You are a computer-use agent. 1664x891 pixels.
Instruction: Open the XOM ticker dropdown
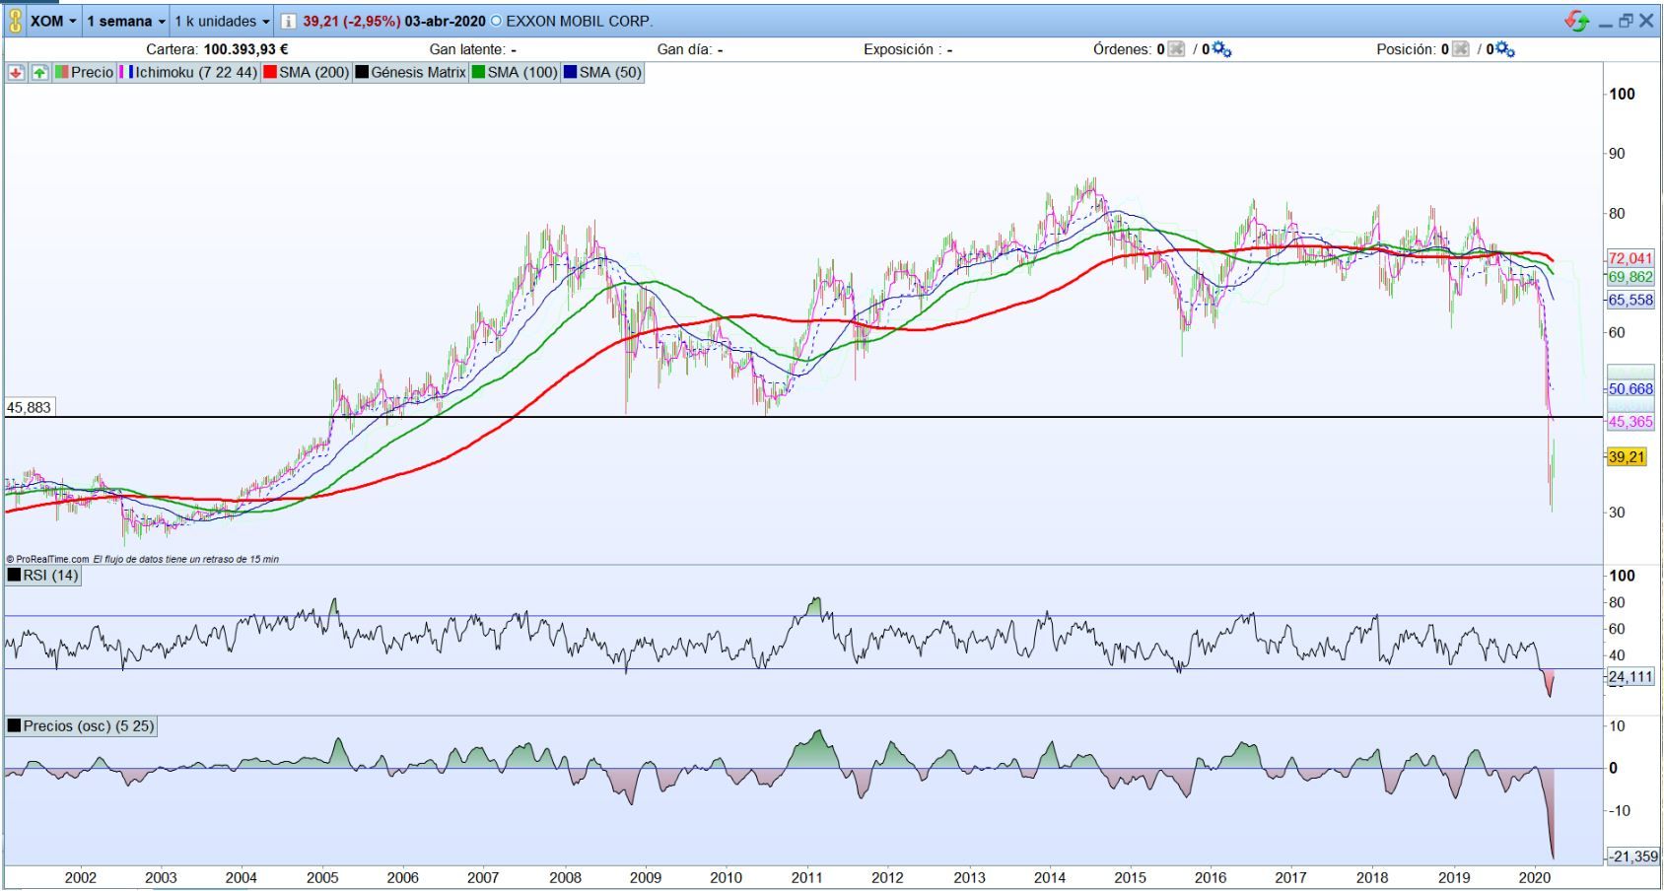click(x=53, y=21)
